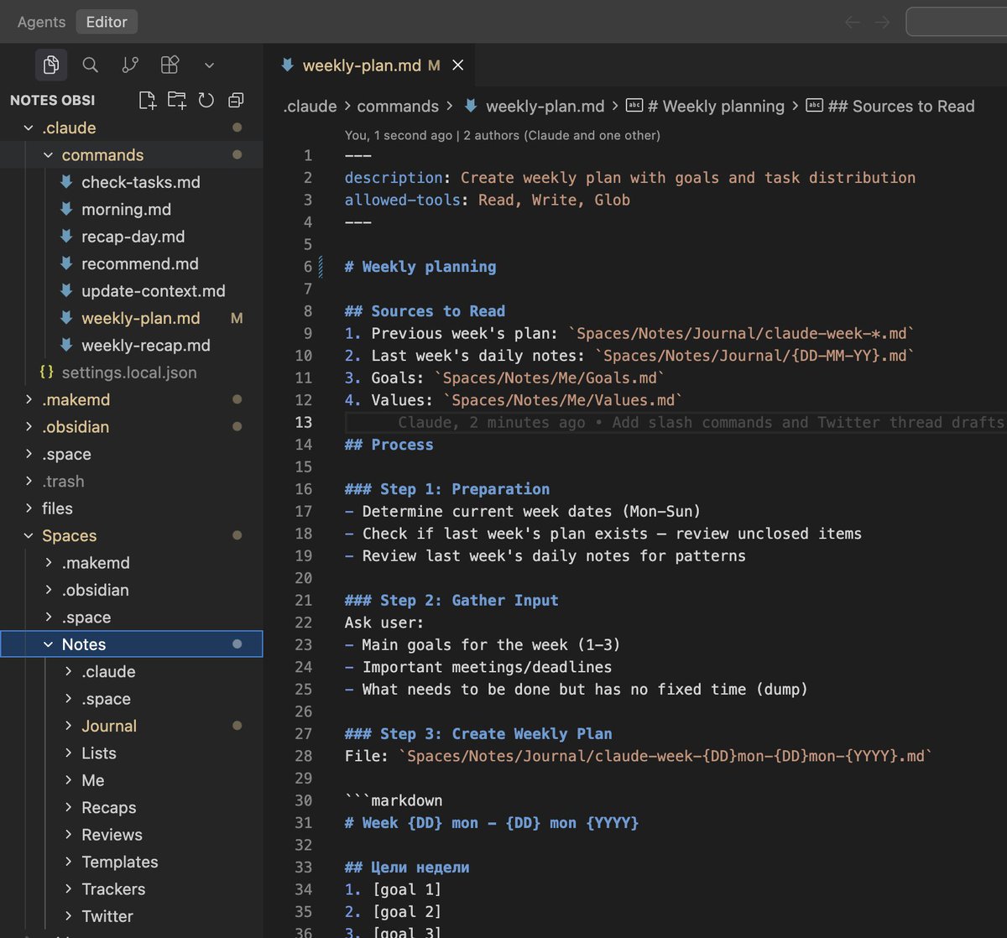Click the '### Step 3: Create Weekly Plan' heading
The height and width of the screenshot is (938, 1007).
tap(478, 733)
